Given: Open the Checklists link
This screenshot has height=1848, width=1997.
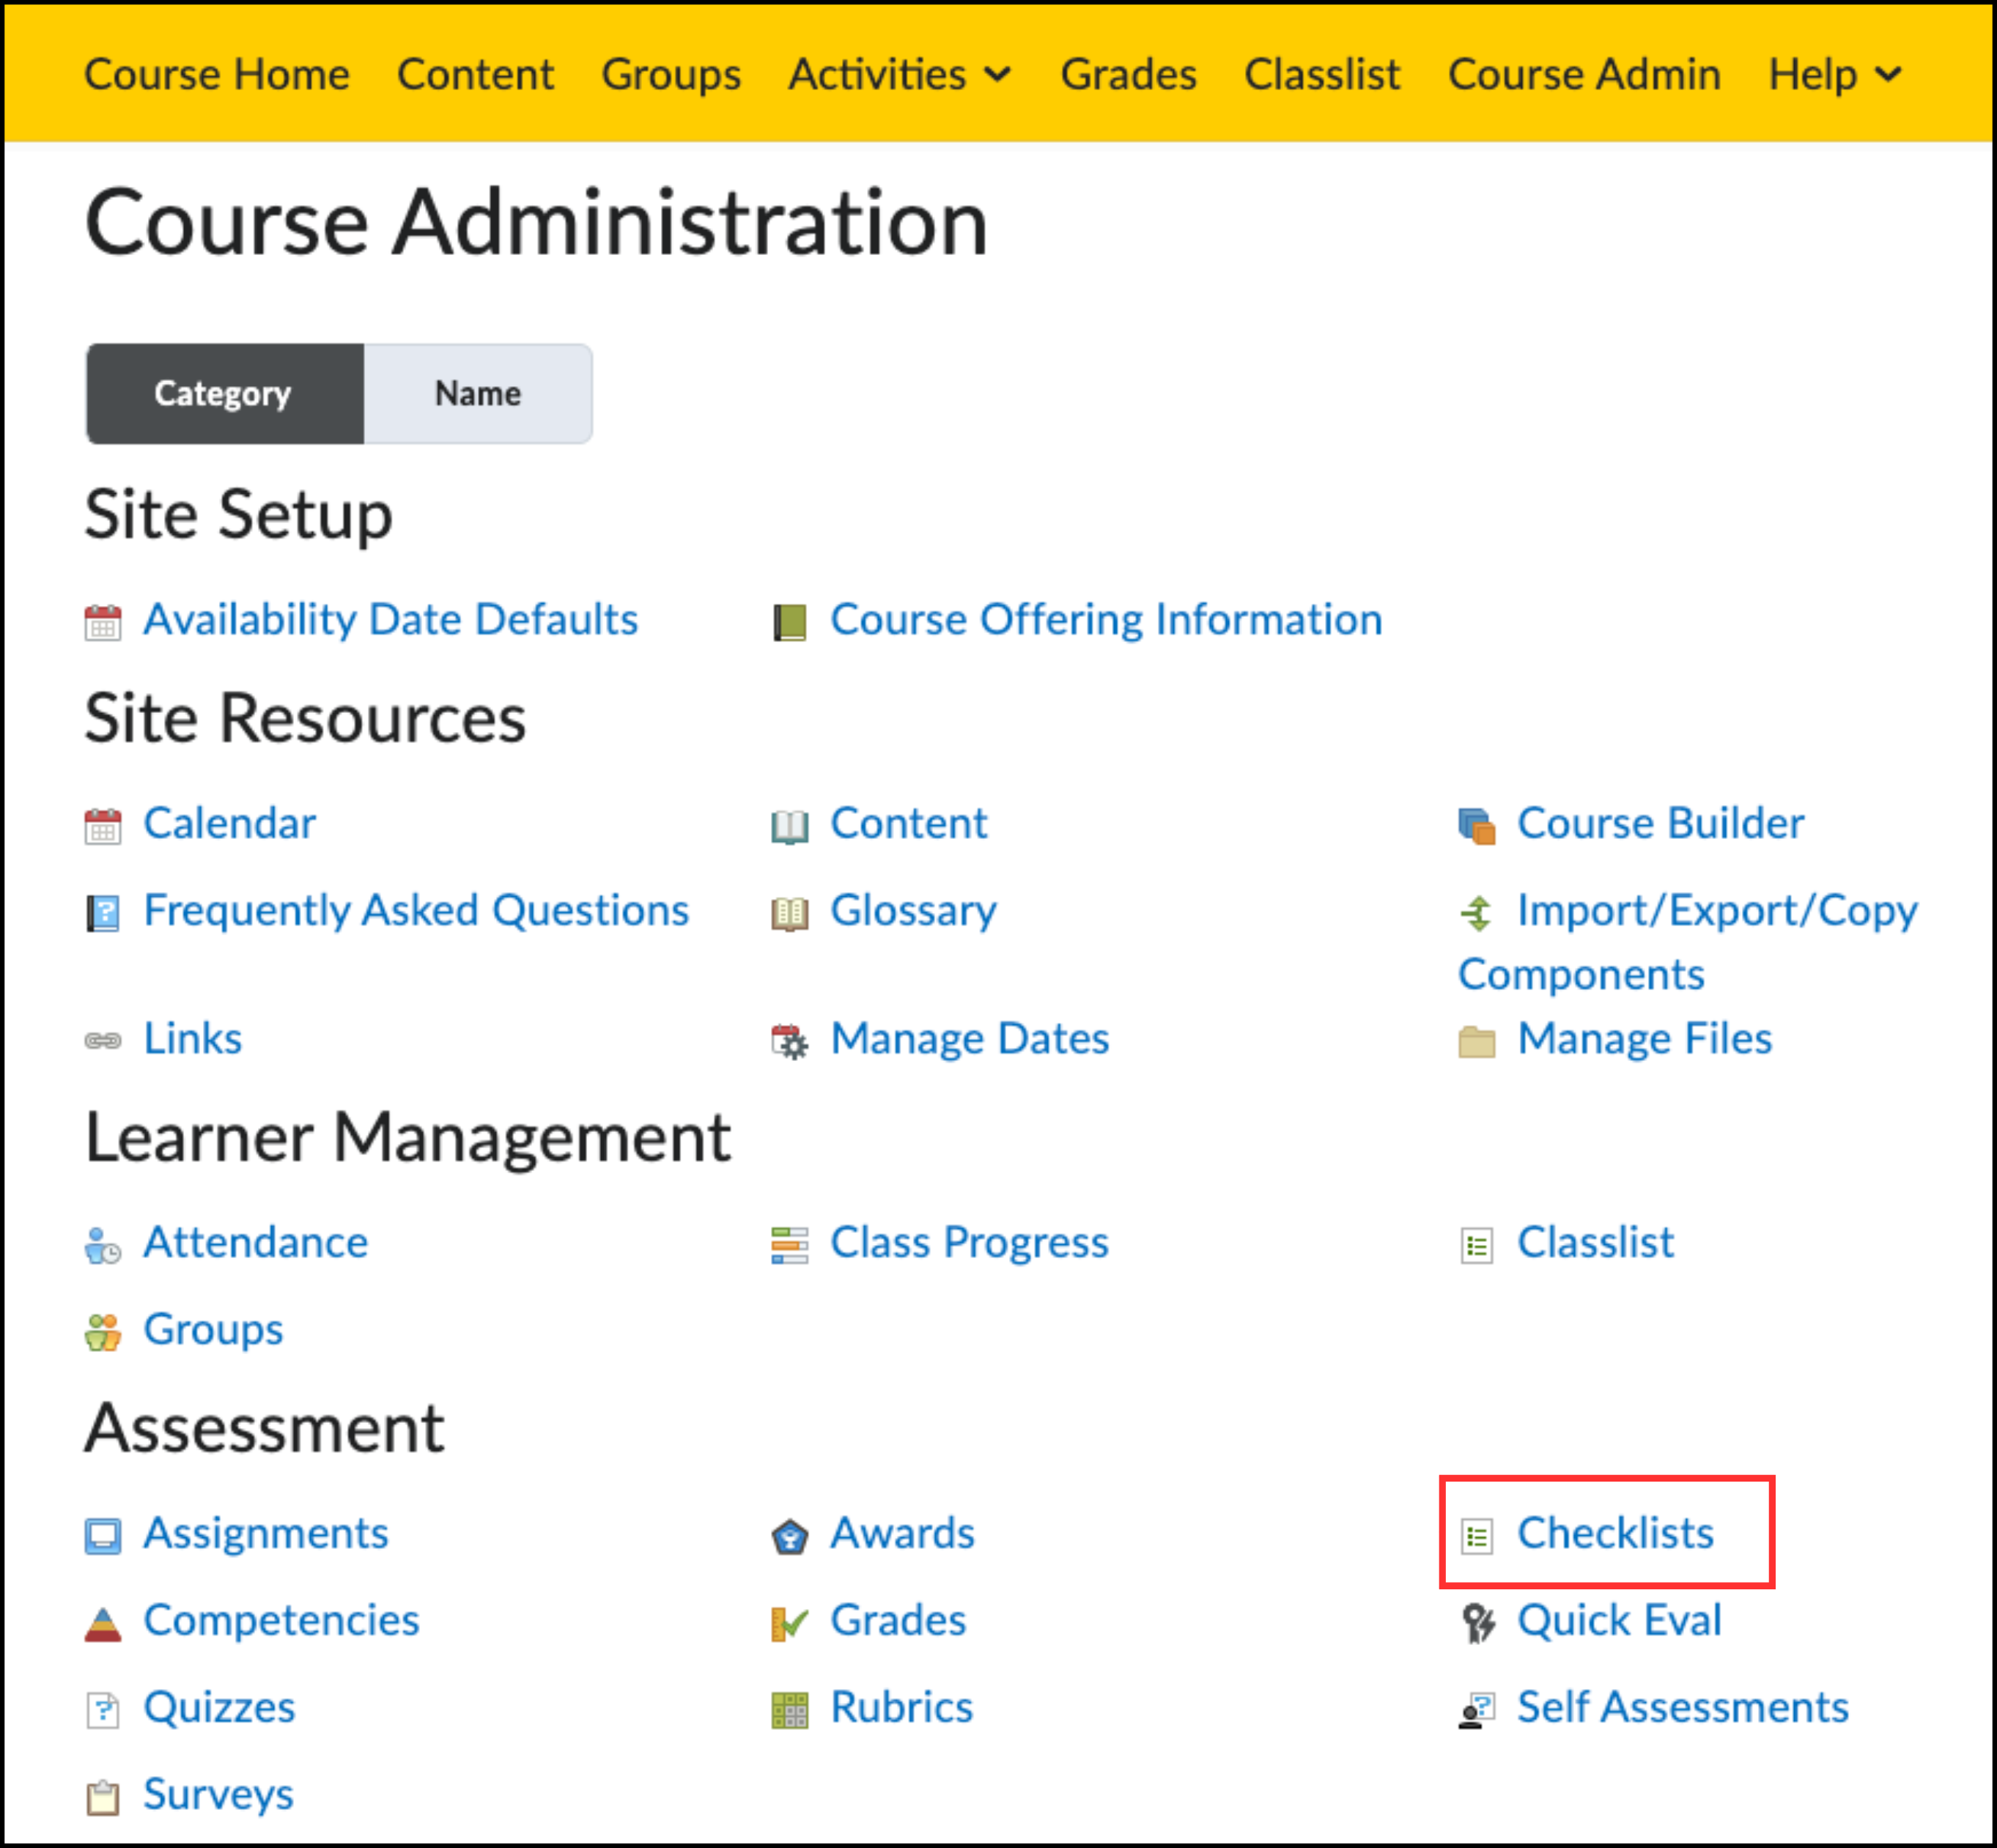Looking at the screenshot, I should pyautogui.click(x=1614, y=1532).
